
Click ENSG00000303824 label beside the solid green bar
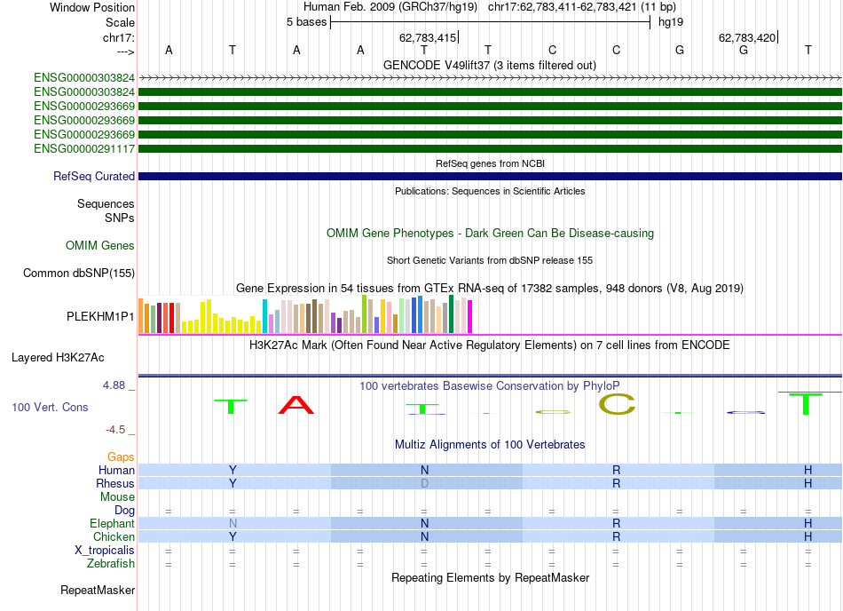point(84,92)
